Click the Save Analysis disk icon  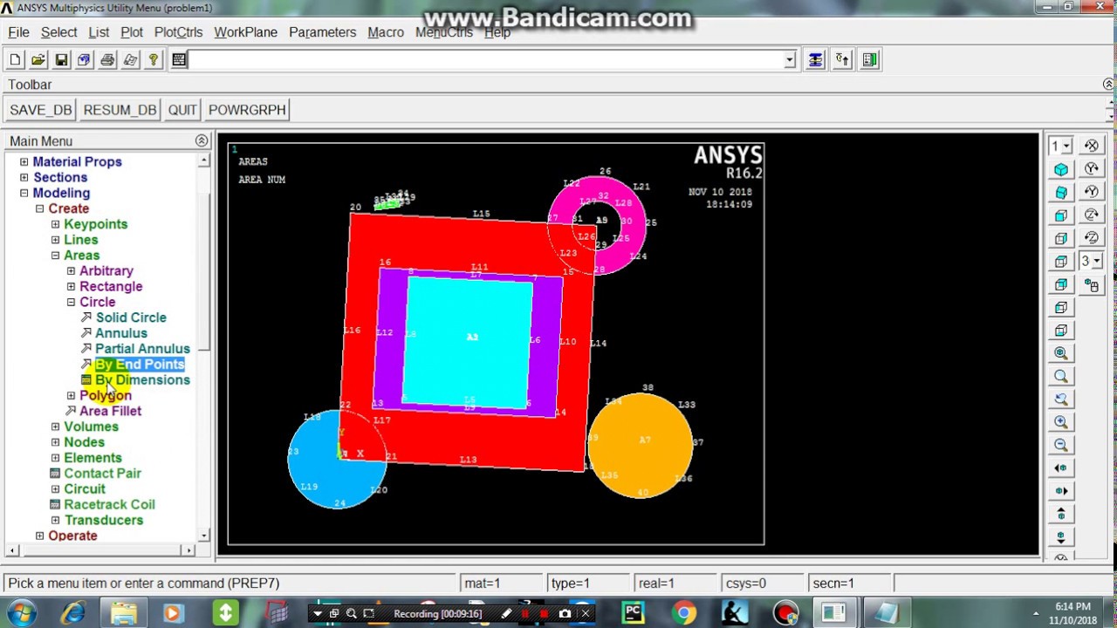tap(61, 59)
